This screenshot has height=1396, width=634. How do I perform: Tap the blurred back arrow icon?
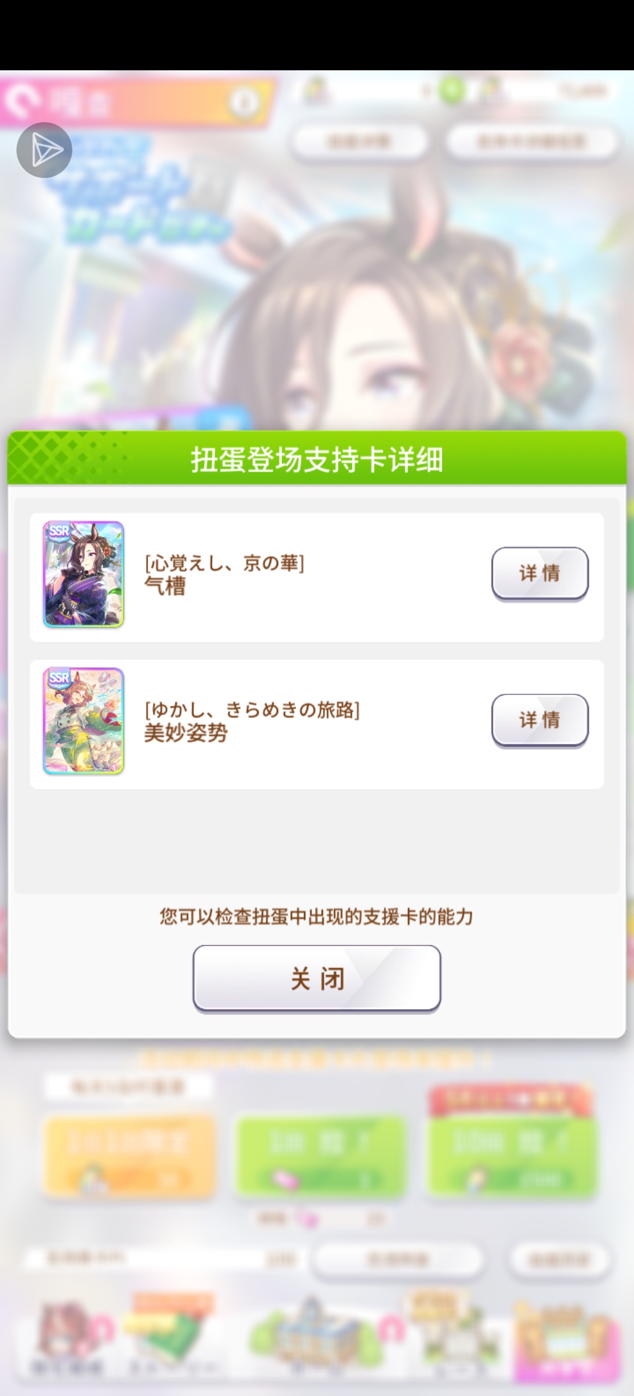click(23, 101)
